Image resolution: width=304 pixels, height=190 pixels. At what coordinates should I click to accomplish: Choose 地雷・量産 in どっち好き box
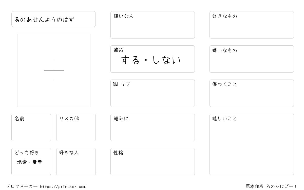[x=29, y=162]
